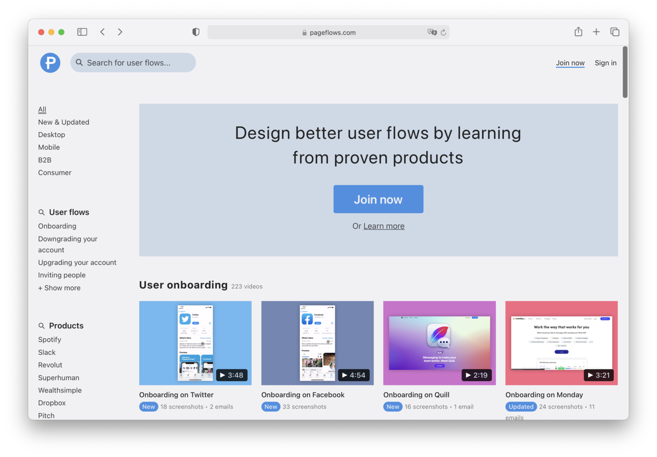Click the Updated badge under Monday

coord(521,407)
